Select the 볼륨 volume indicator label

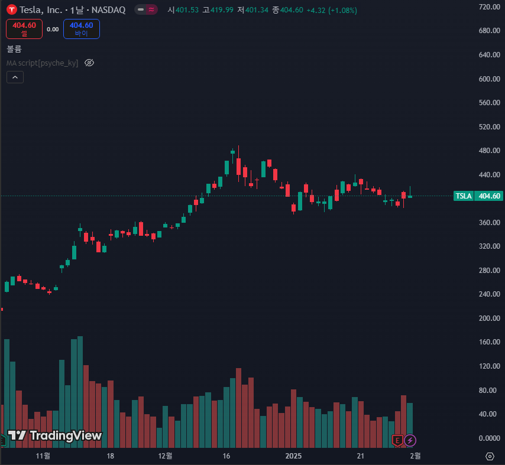pyautogui.click(x=14, y=49)
